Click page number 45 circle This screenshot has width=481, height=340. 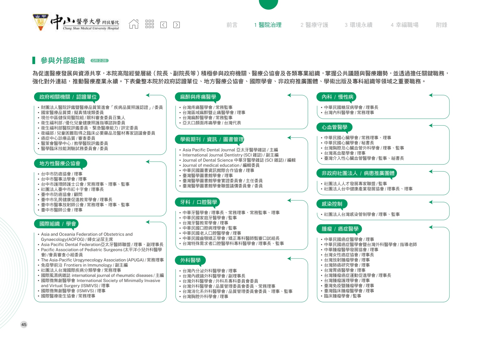click(24, 325)
